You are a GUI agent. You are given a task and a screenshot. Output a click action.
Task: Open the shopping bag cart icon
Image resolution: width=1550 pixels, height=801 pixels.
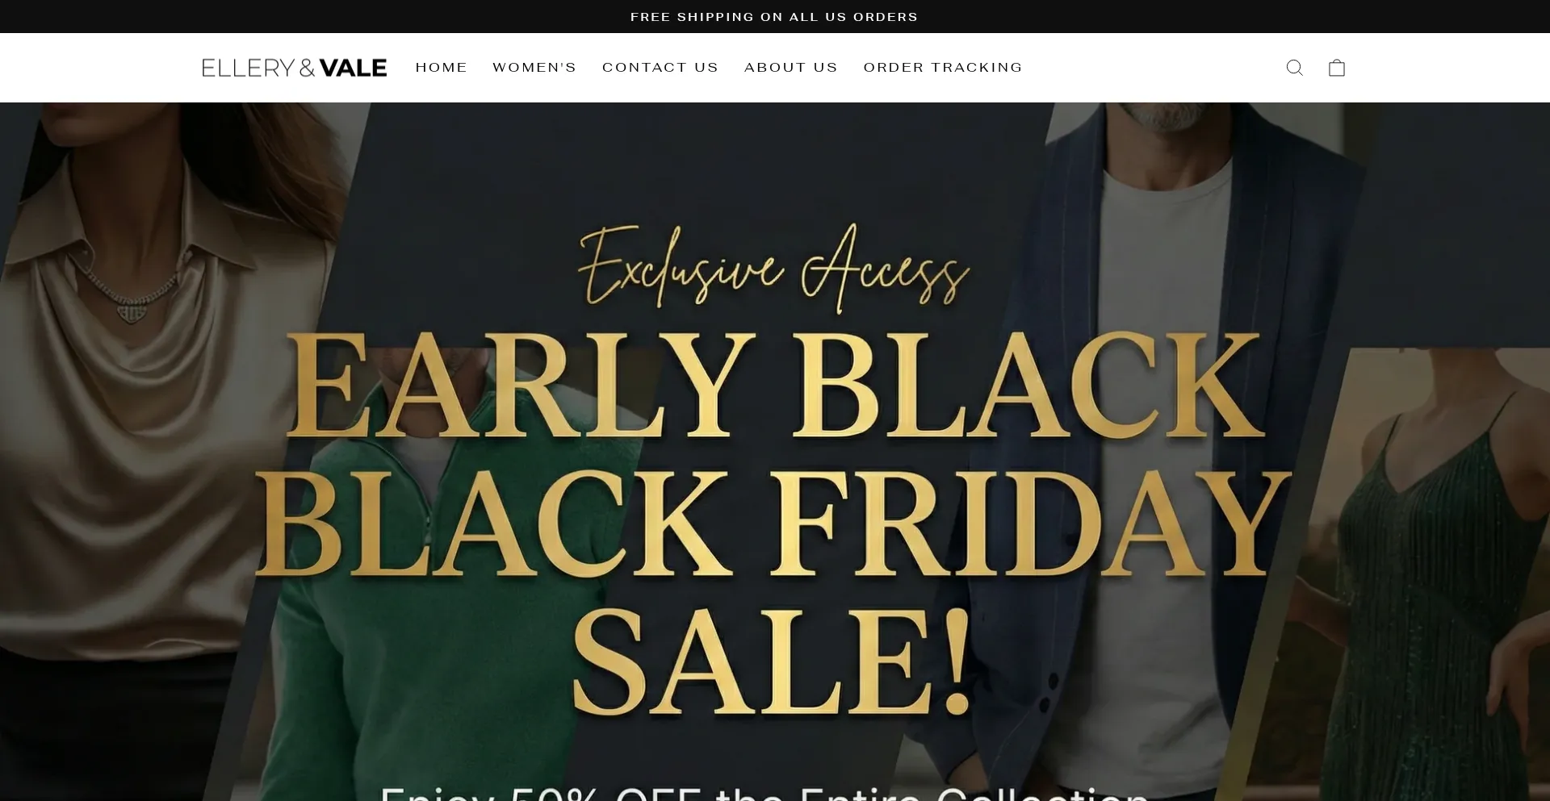click(1337, 68)
